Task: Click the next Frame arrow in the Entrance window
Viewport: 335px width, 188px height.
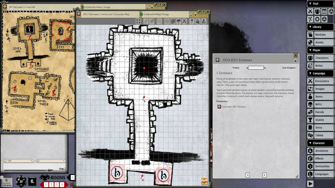Action: point(265,68)
